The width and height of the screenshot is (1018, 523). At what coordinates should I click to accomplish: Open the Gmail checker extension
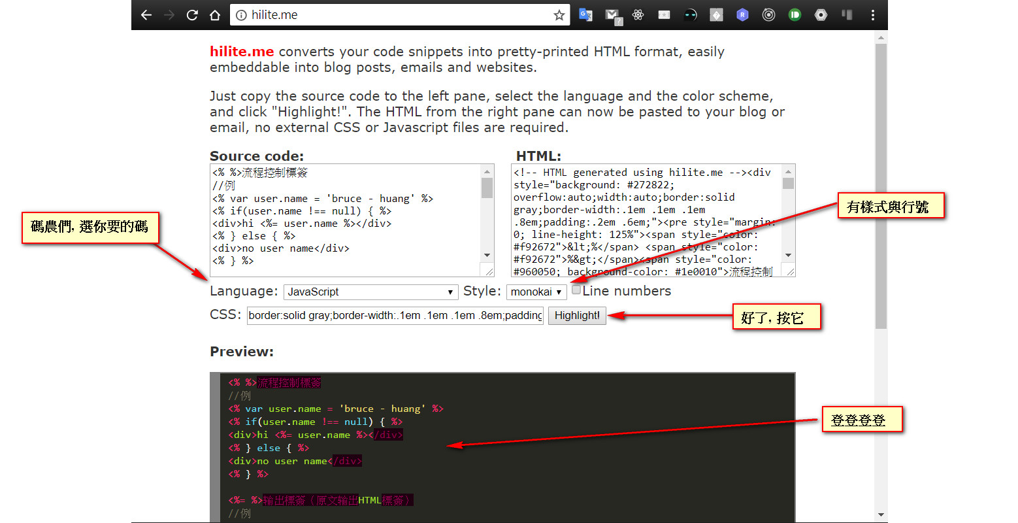(612, 16)
